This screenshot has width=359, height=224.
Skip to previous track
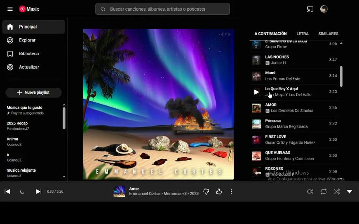(x=7, y=192)
